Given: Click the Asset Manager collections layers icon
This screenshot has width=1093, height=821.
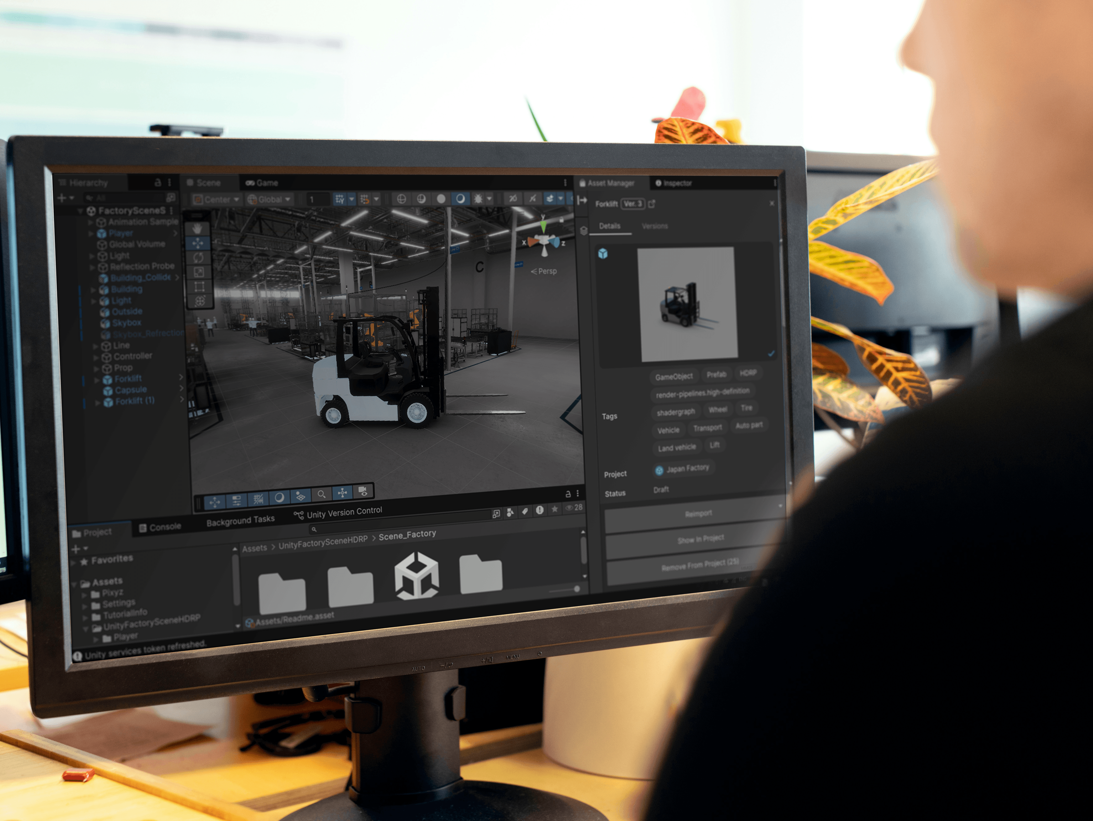Looking at the screenshot, I should coord(584,231).
